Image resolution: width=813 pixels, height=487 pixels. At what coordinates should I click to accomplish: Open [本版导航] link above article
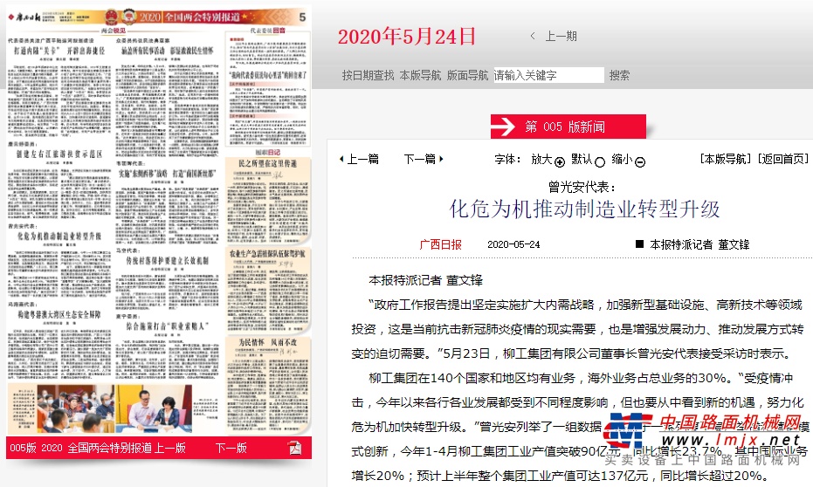tap(726, 159)
